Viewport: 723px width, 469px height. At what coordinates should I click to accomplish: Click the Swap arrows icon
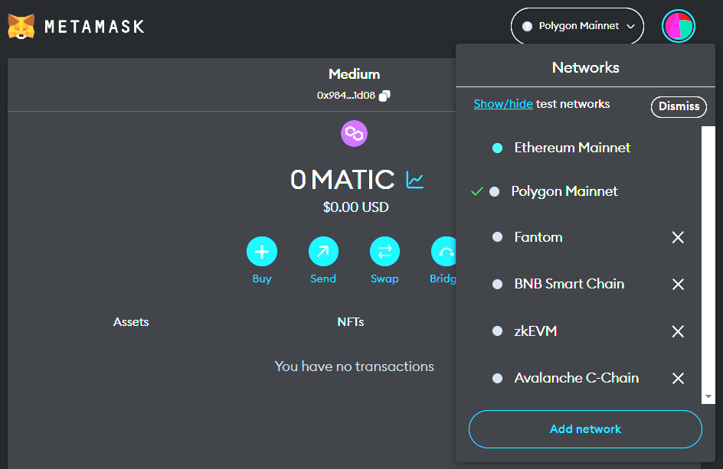point(384,252)
